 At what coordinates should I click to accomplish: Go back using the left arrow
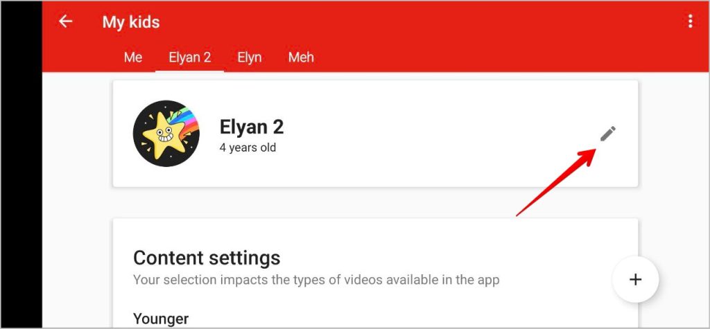(x=66, y=21)
